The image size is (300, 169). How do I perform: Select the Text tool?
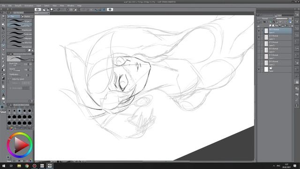coord(3,95)
